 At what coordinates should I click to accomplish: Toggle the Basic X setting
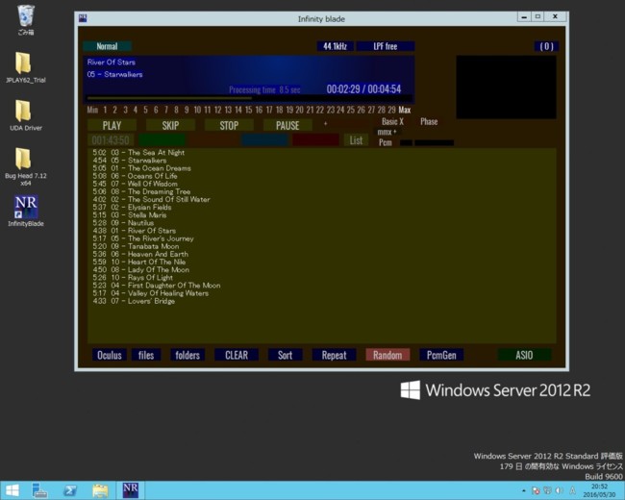click(392, 121)
